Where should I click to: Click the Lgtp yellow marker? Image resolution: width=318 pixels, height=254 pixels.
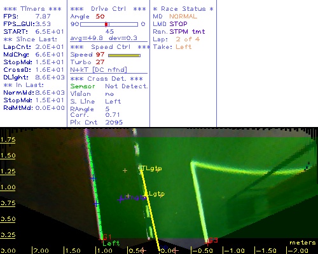coord(156,194)
